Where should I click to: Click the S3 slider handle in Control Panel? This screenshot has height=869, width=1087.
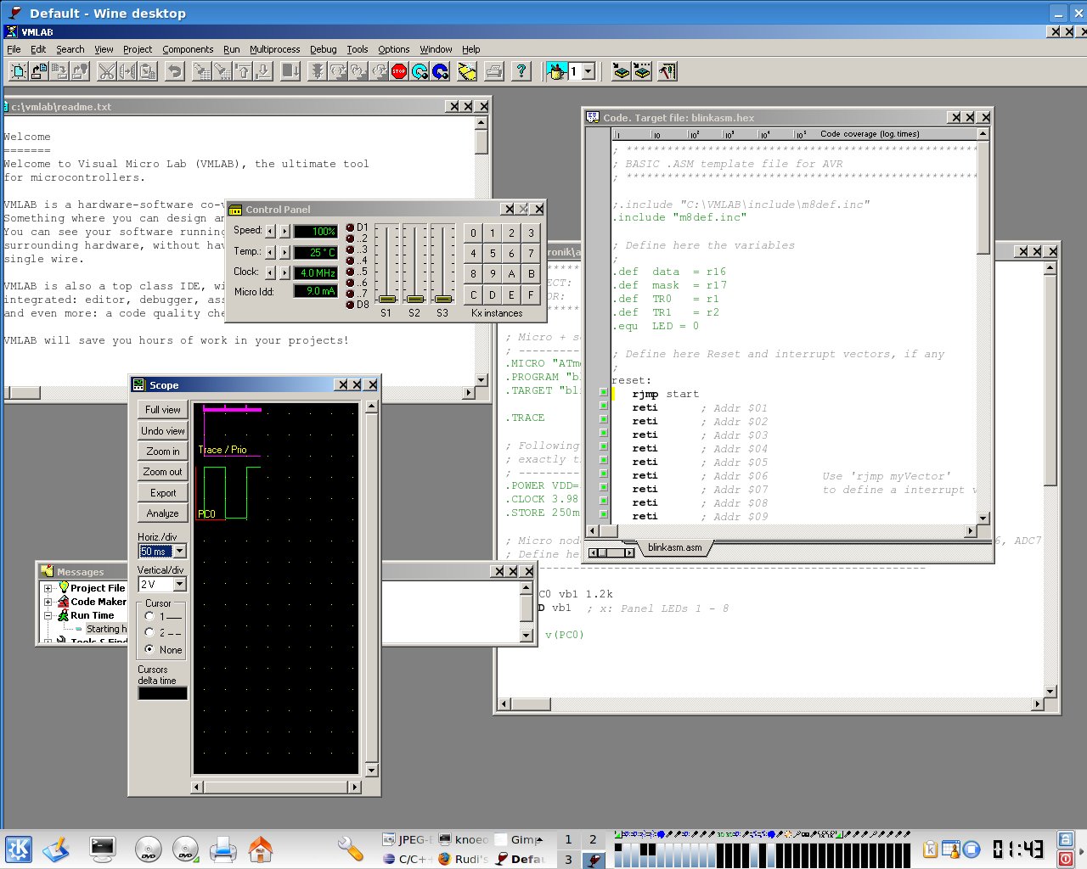443,299
